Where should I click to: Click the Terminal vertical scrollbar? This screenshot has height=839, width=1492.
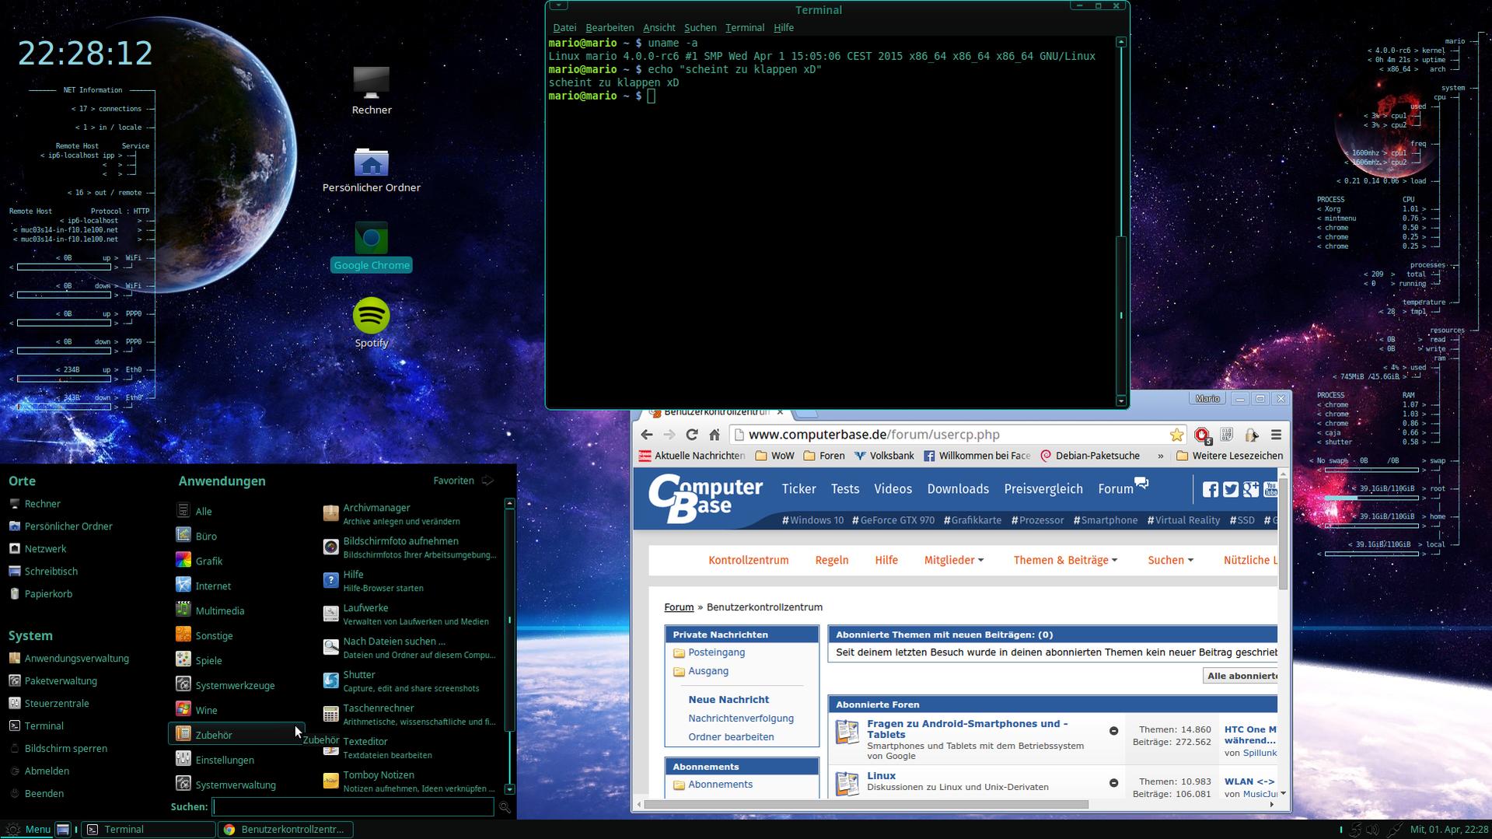(x=1121, y=315)
